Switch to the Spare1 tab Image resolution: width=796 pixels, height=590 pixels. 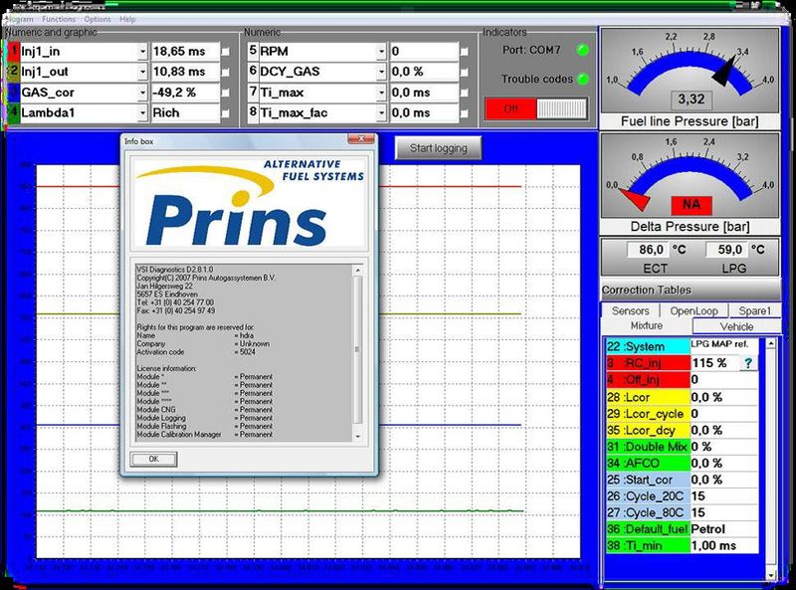point(754,310)
